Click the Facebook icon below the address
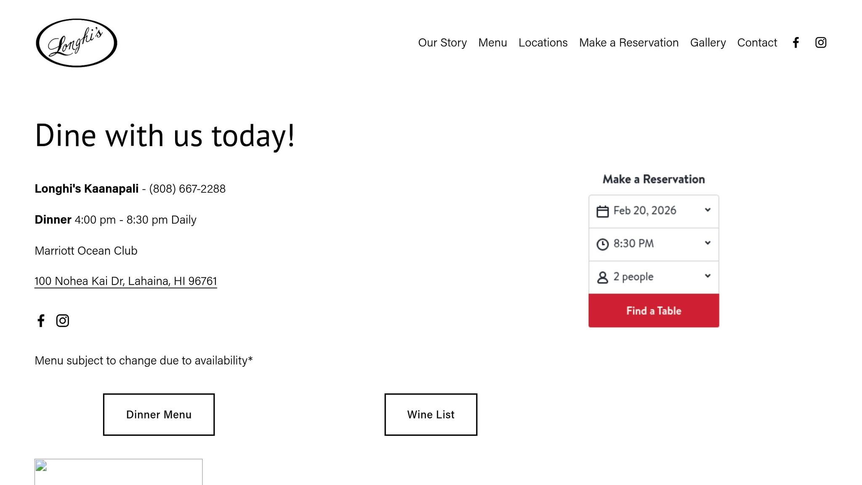 pyautogui.click(x=41, y=321)
